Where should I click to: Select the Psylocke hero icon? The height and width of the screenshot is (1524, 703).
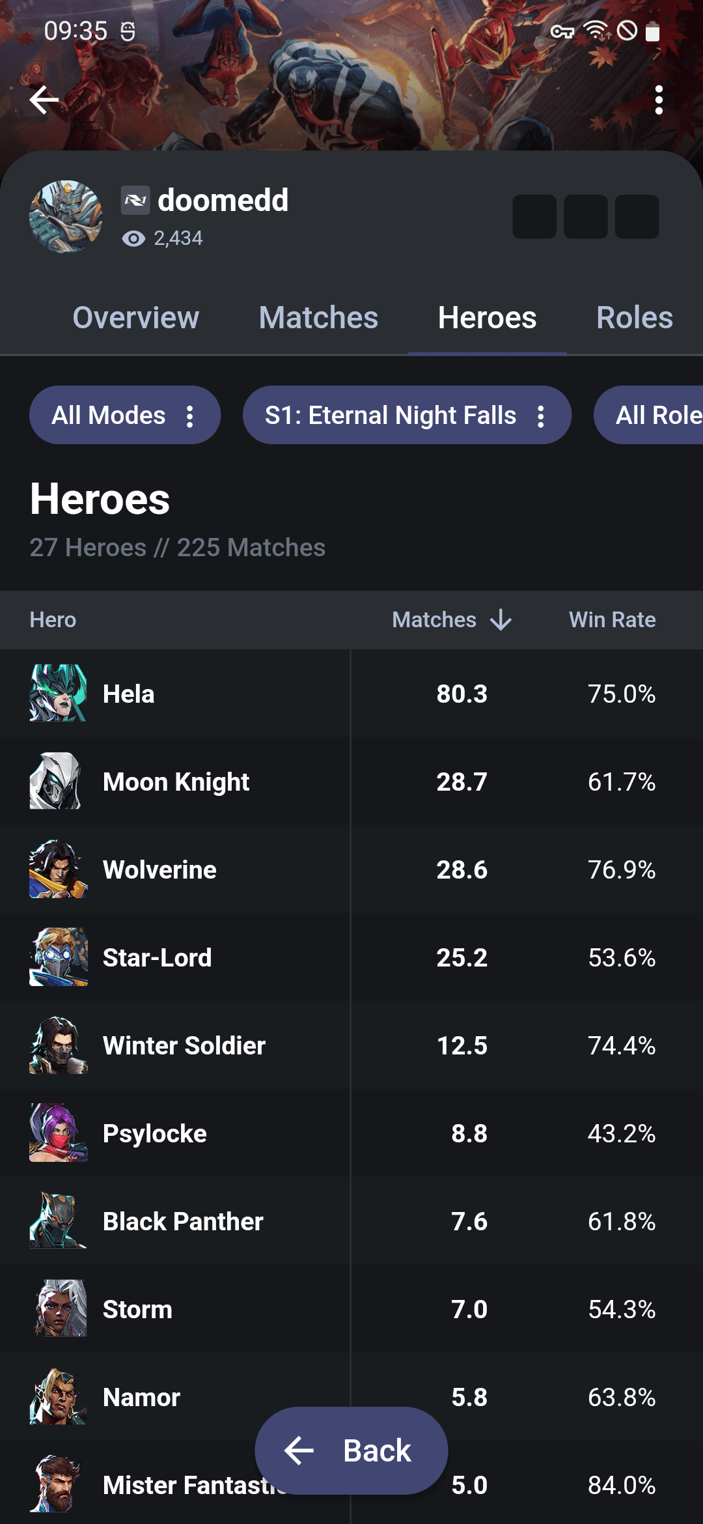[x=59, y=1133]
